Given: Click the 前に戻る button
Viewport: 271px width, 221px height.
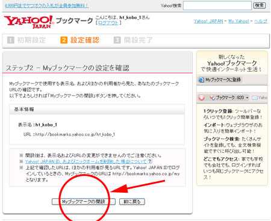Looking at the screenshot, I should click(x=132, y=202).
